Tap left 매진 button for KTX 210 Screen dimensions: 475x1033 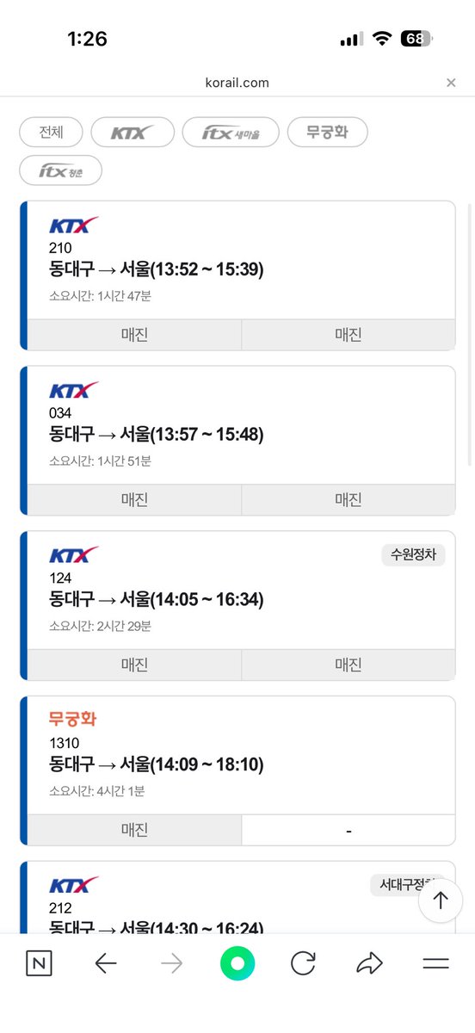(x=134, y=335)
